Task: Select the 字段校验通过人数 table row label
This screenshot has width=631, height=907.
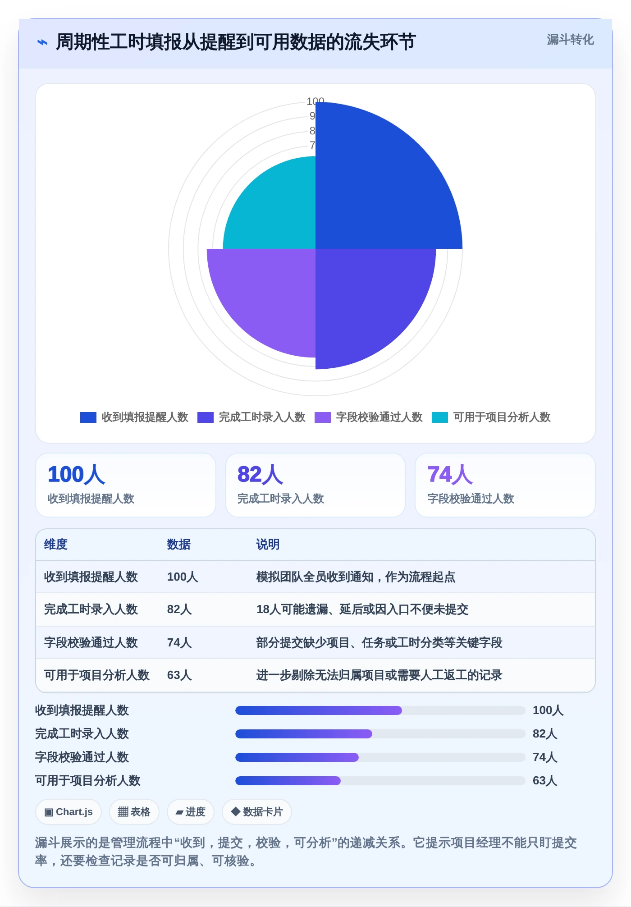Action: 91,642
